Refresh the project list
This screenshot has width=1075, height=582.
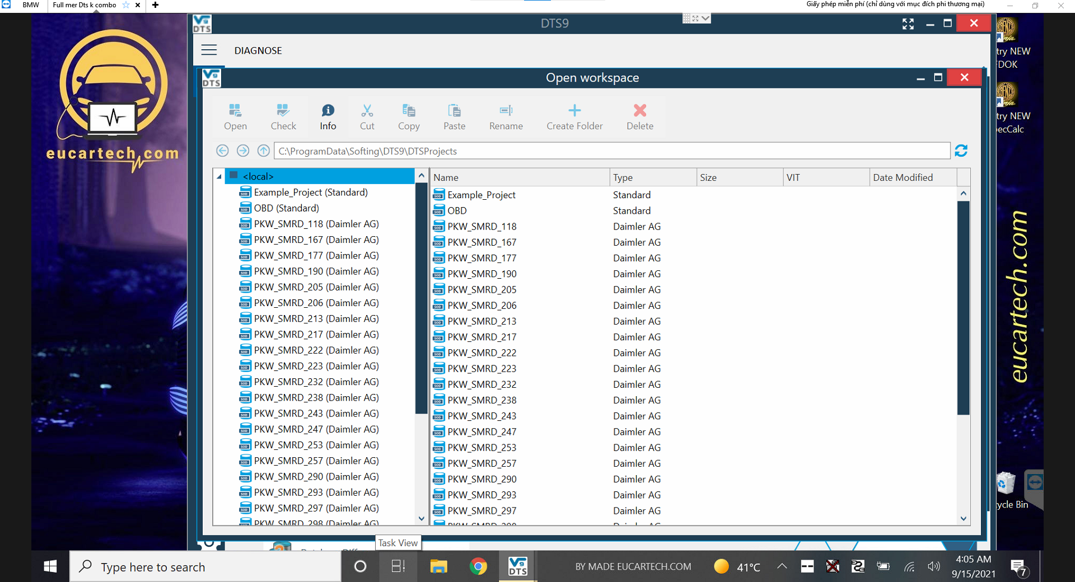click(961, 151)
